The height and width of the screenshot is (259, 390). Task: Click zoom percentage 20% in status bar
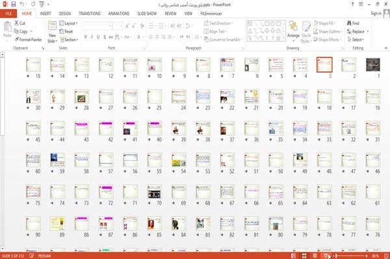(375, 256)
